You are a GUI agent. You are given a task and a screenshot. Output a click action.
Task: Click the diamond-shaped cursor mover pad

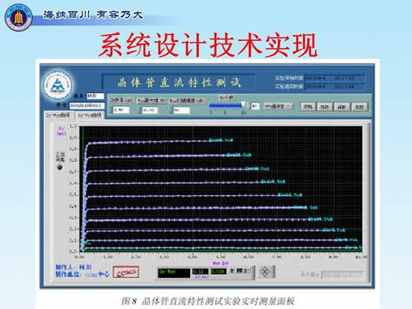(265, 272)
